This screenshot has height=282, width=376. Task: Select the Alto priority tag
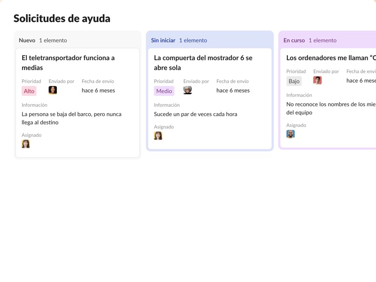29,91
